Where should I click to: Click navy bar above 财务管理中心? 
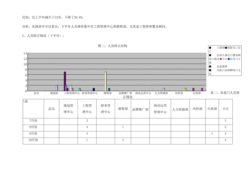tap(94, 89)
